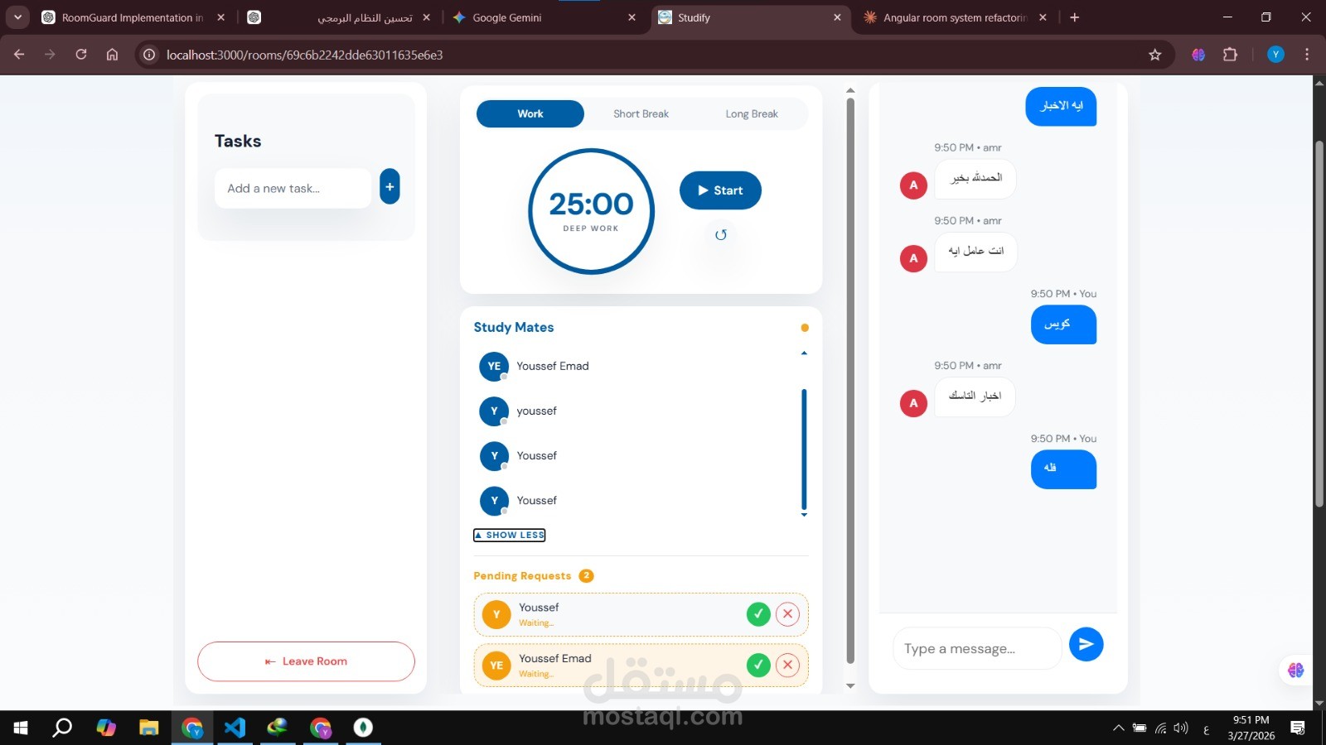This screenshot has height=745, width=1326.
Task: Accept Youssef Emad's pending request
Action: (758, 665)
